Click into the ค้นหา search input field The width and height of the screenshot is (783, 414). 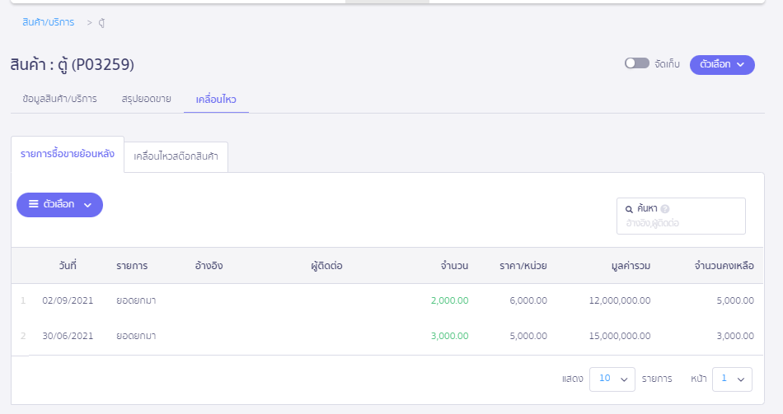[x=681, y=223]
